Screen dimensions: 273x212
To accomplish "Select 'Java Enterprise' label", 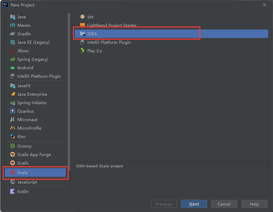I will pos(32,94).
